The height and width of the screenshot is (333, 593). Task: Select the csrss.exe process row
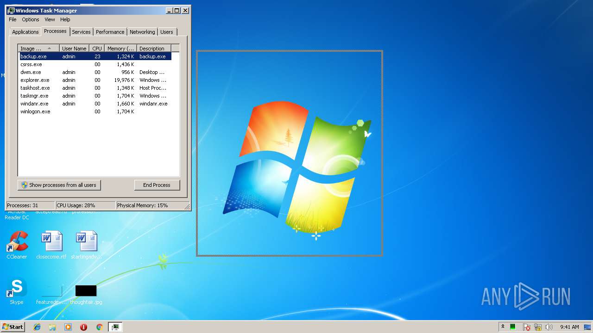point(95,64)
